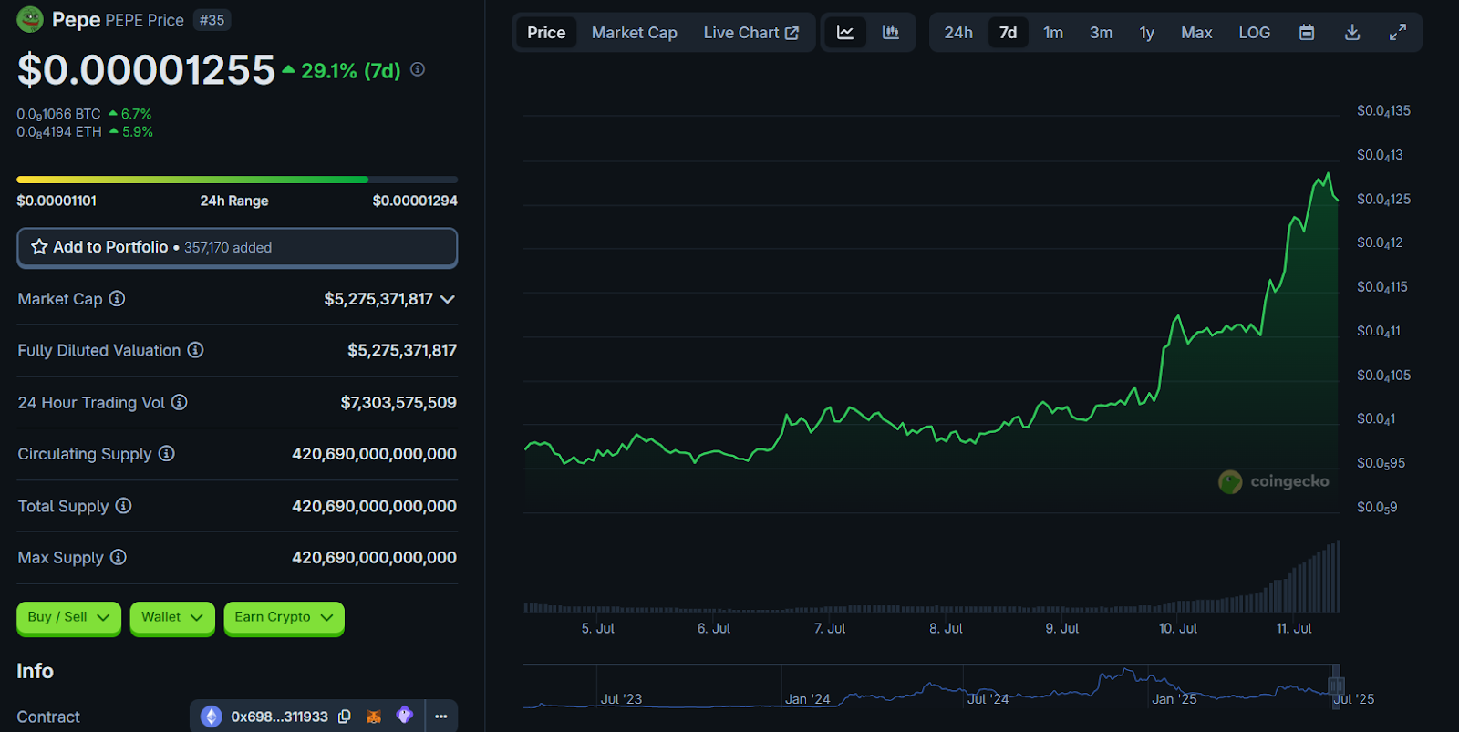This screenshot has width=1459, height=732.
Task: Click the info icon beside 29.1% (7d)
Action: [x=418, y=69]
